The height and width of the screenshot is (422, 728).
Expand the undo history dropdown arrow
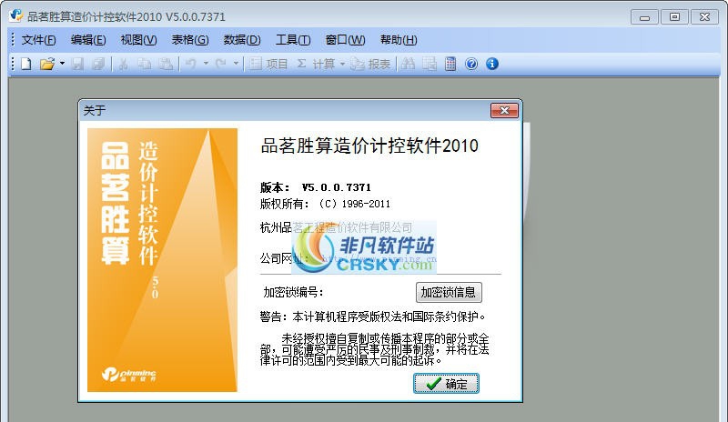(206, 64)
